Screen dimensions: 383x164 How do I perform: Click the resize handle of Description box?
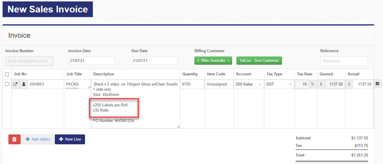(x=178, y=126)
